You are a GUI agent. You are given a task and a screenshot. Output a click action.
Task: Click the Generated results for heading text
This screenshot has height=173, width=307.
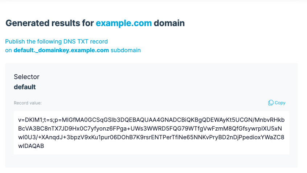coord(50,24)
